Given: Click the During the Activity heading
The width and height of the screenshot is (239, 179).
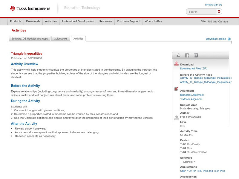Looking at the screenshot, I should pos(25,101).
